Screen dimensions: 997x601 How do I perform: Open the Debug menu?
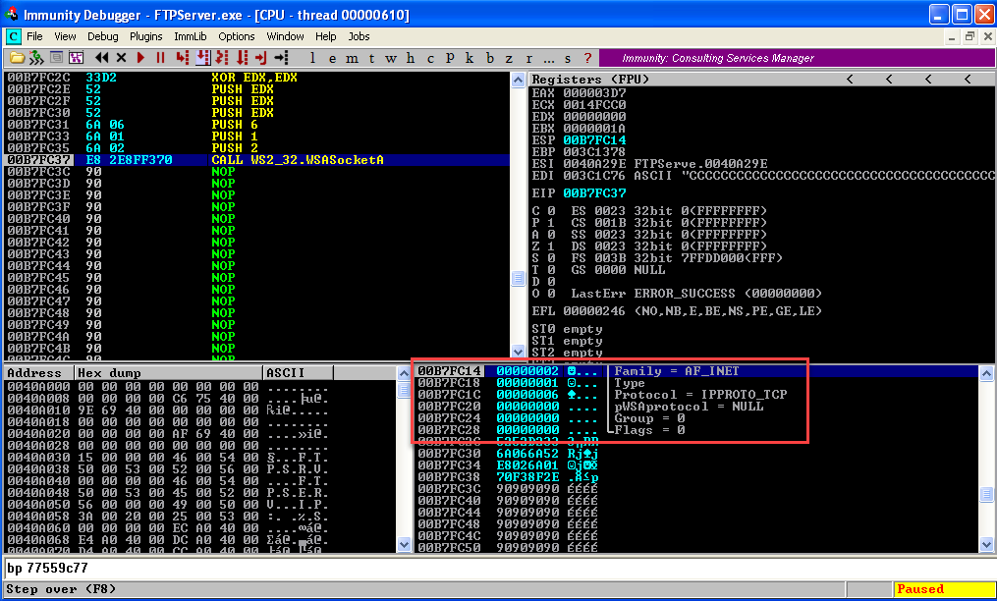point(102,36)
